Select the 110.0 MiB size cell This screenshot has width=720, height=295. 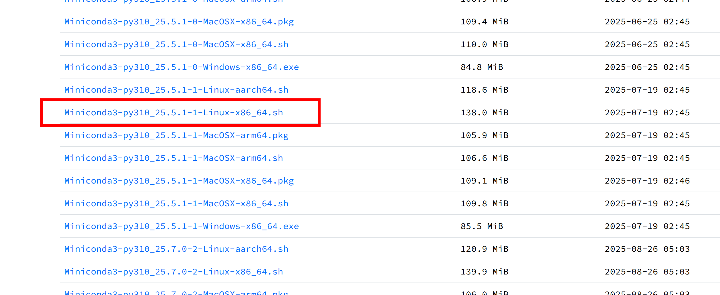point(484,44)
